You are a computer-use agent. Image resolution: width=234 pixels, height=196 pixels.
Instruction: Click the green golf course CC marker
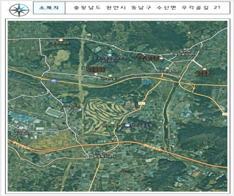(113, 123)
